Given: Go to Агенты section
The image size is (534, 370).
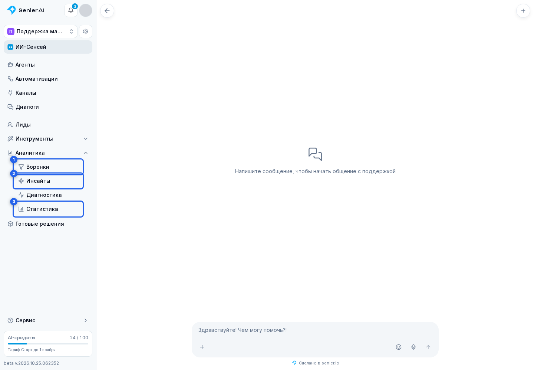Looking at the screenshot, I should pyautogui.click(x=48, y=65).
